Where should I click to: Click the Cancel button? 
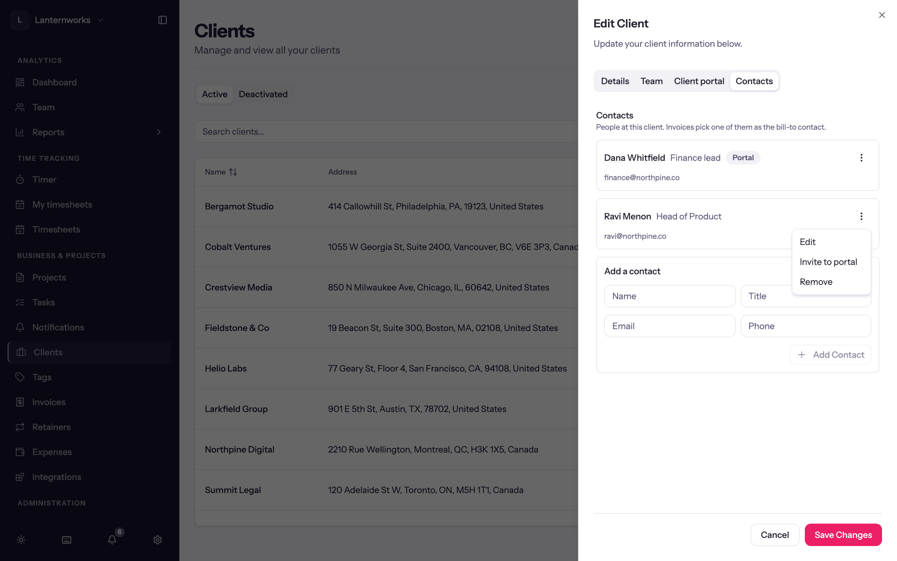(x=775, y=535)
